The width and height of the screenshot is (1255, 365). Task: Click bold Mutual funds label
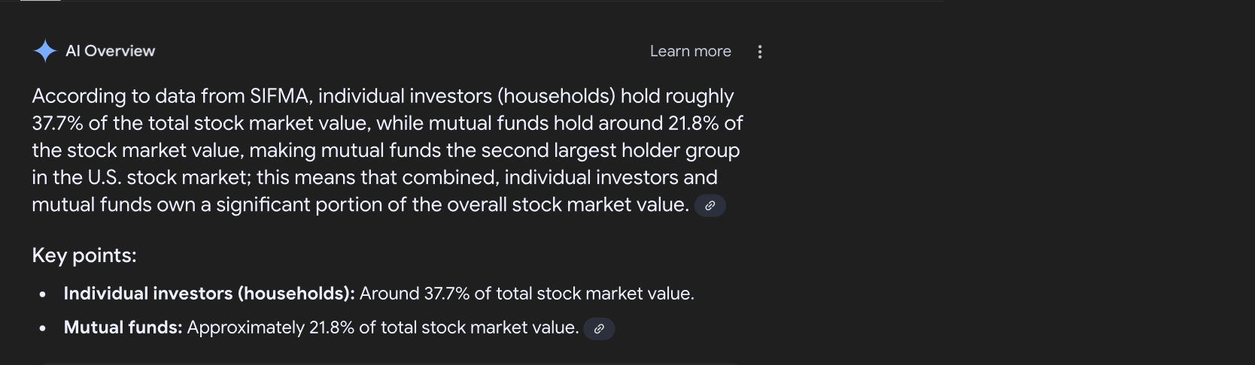point(123,328)
